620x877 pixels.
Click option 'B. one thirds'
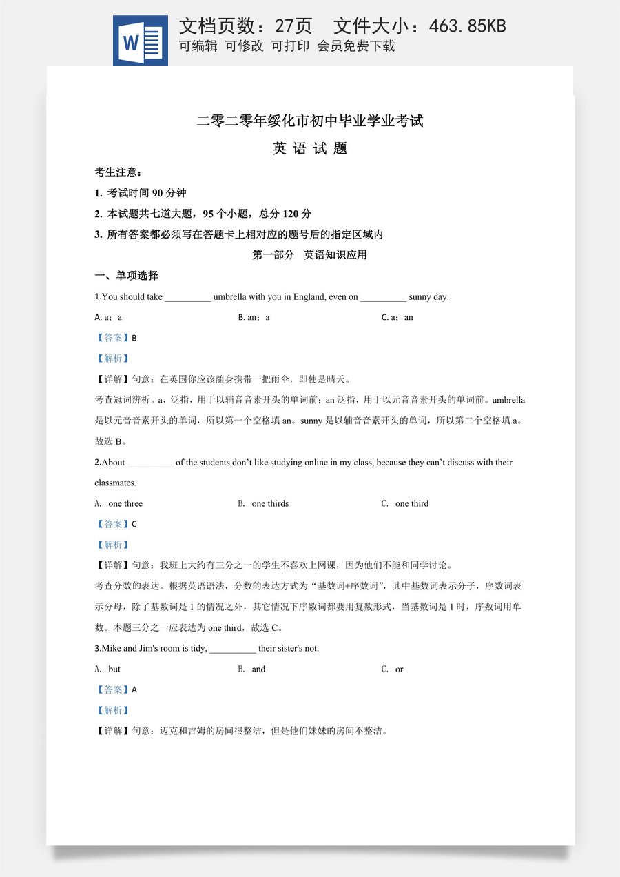click(263, 503)
